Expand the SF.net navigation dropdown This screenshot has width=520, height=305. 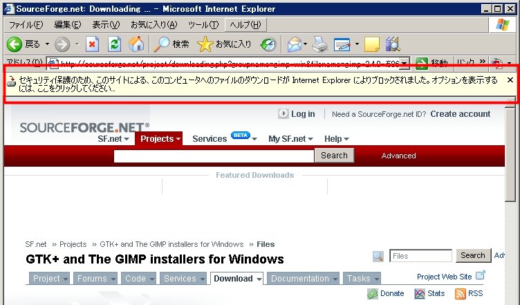(x=127, y=139)
